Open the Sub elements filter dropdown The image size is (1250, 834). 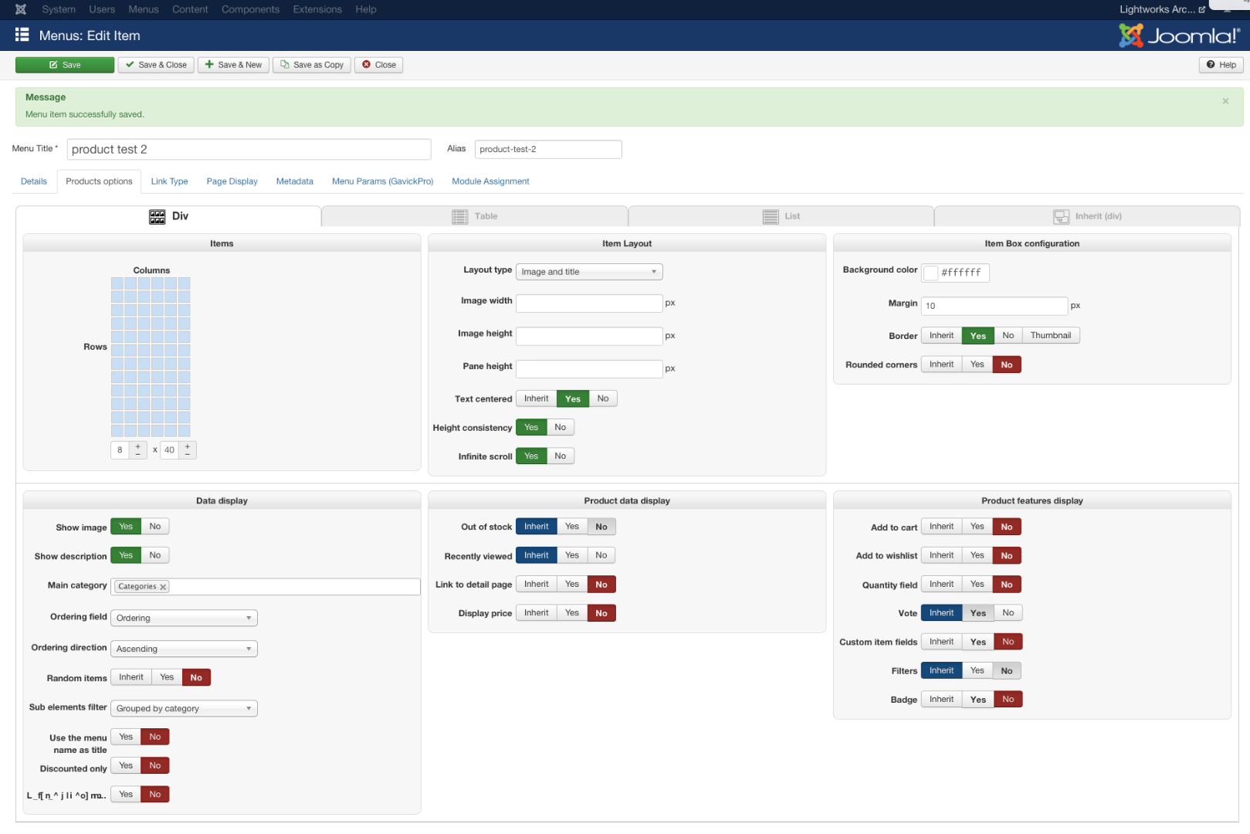(x=183, y=709)
